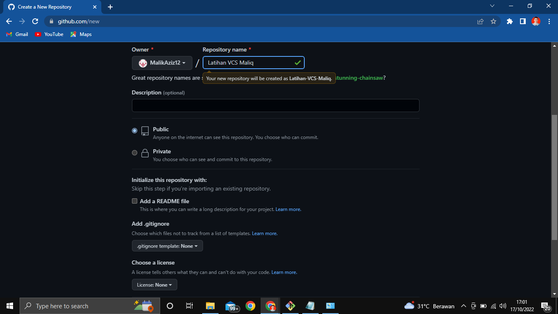Open the Chrome extensions puzzle icon
558x314 pixels.
click(509, 21)
